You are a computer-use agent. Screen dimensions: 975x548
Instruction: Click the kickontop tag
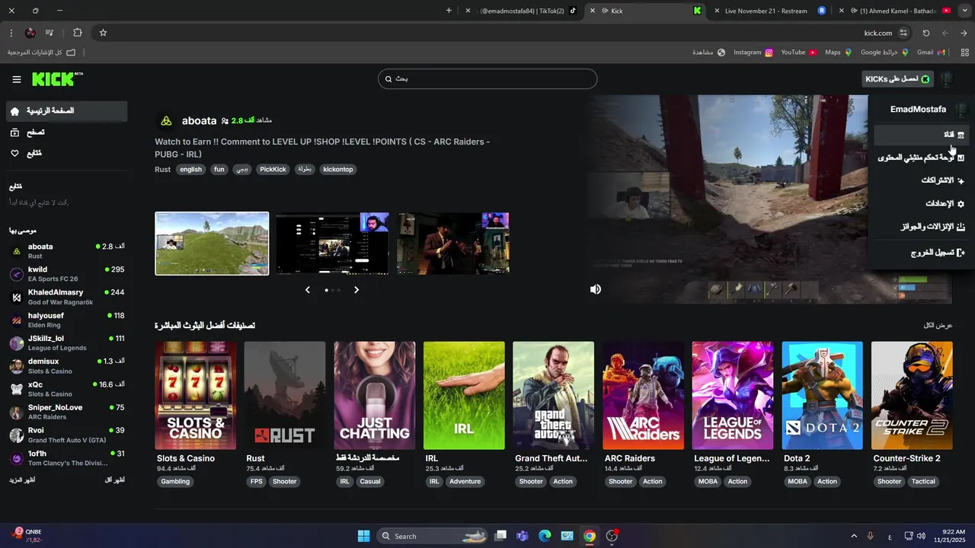(x=337, y=169)
